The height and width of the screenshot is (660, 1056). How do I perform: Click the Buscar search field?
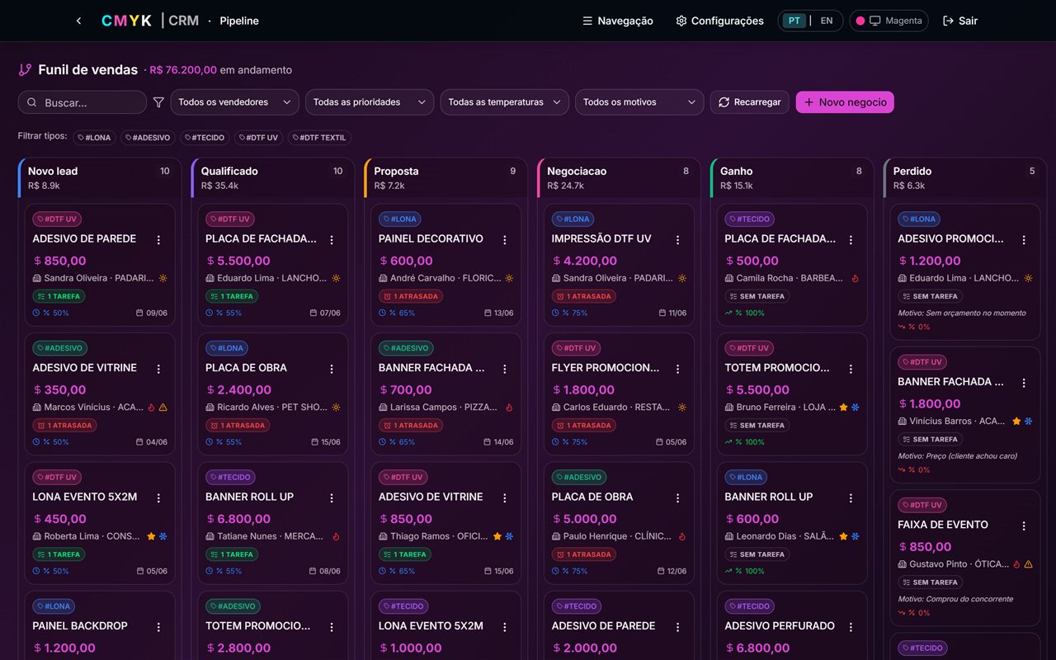pyautogui.click(x=82, y=102)
